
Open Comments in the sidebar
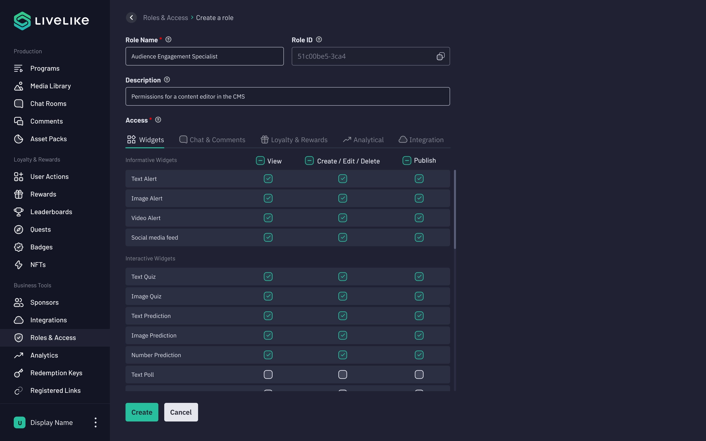(55, 121)
